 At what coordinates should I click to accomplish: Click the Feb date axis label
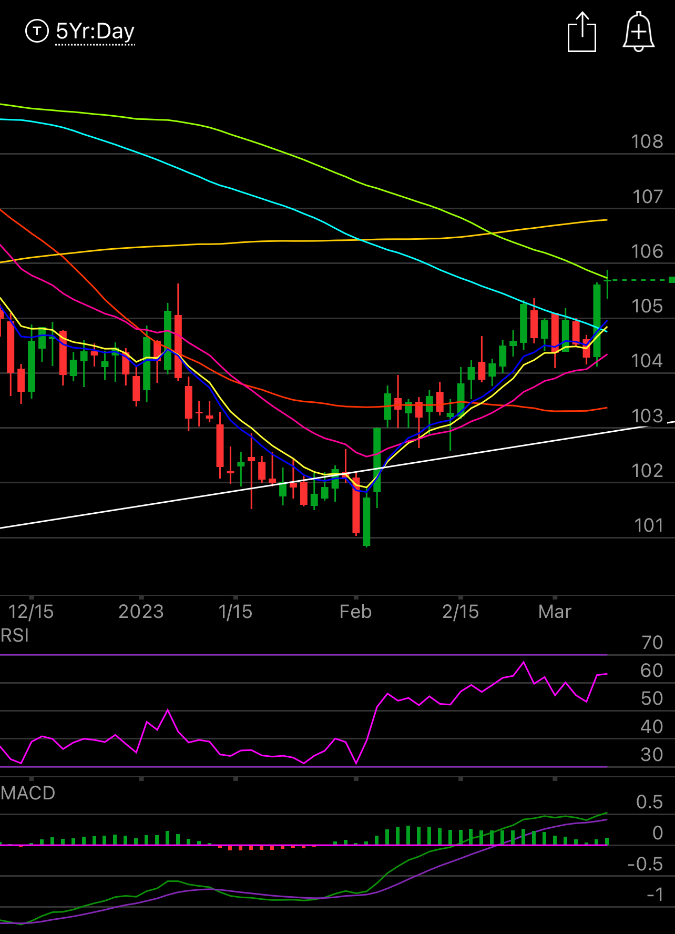pyautogui.click(x=355, y=612)
